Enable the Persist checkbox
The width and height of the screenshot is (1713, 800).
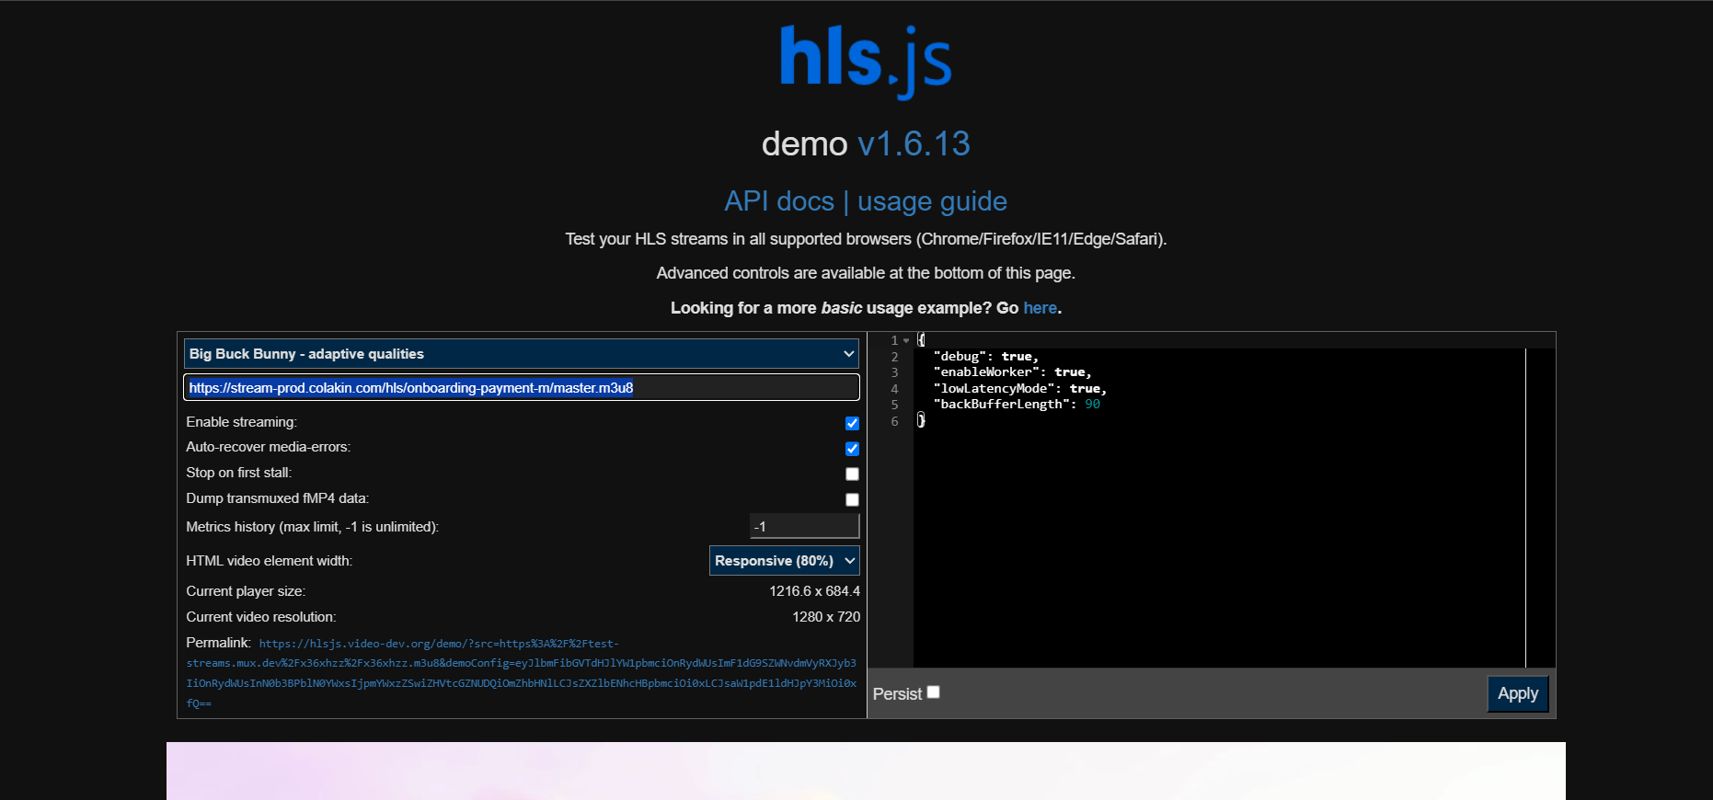click(933, 692)
